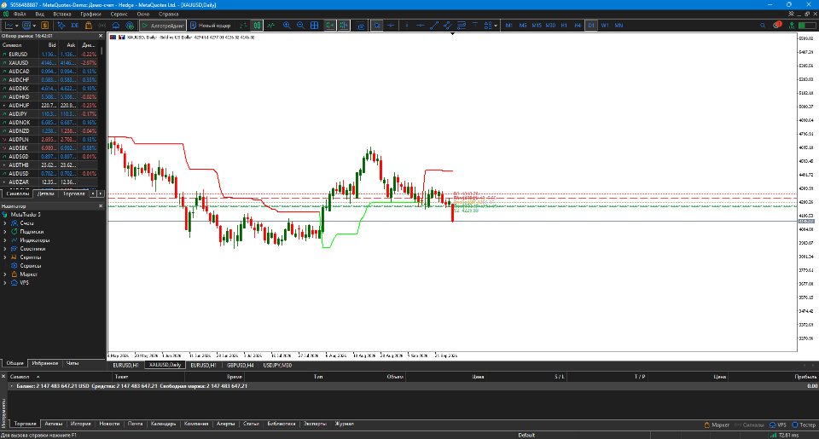The width and height of the screenshot is (819, 439).
Task: Select AUDJPY row in market watch
Action: click(49, 113)
